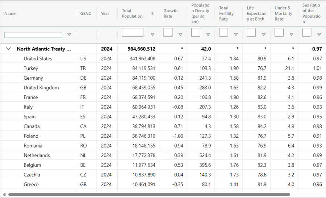Select the Greece row name
Screen dimensions: 326x198
click(31, 185)
